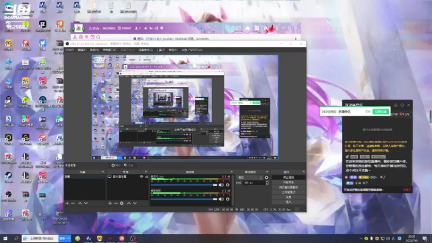This screenshot has height=243, width=432.
Task: Open OBS Help menu
Action: pyautogui.click(x=173, y=50)
